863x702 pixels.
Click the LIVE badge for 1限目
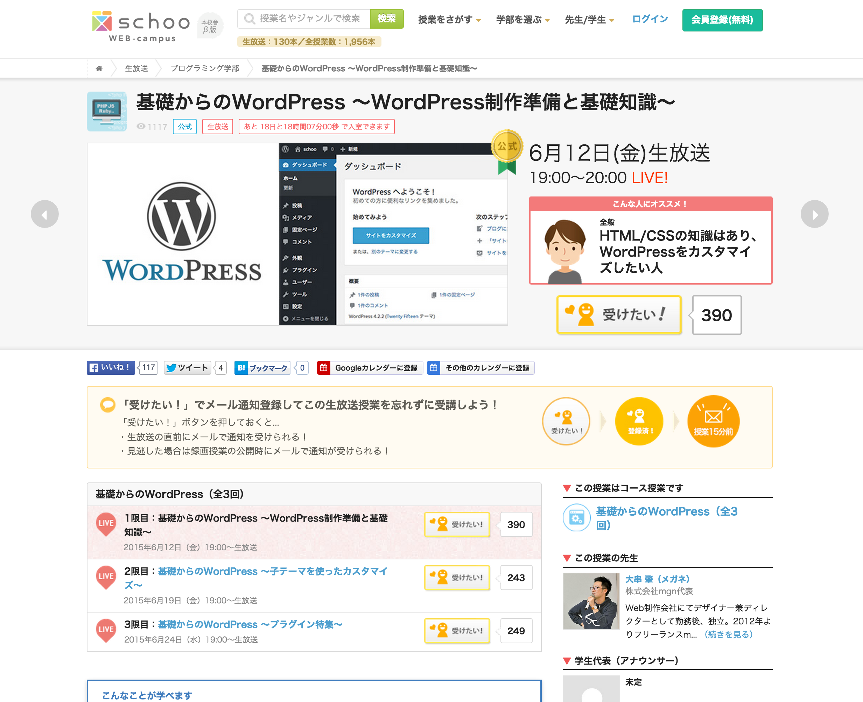tap(106, 524)
